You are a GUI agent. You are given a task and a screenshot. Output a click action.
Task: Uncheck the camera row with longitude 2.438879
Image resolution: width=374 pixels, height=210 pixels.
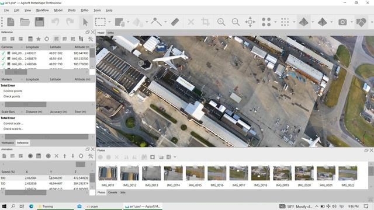point(3,58)
